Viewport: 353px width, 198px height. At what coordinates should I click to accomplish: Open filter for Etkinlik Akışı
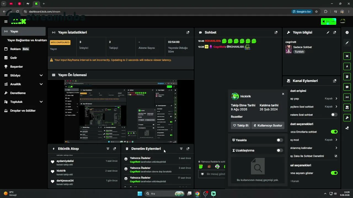tap(108, 149)
